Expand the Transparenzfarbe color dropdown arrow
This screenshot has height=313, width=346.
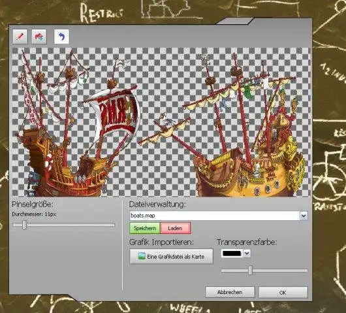[x=247, y=254]
